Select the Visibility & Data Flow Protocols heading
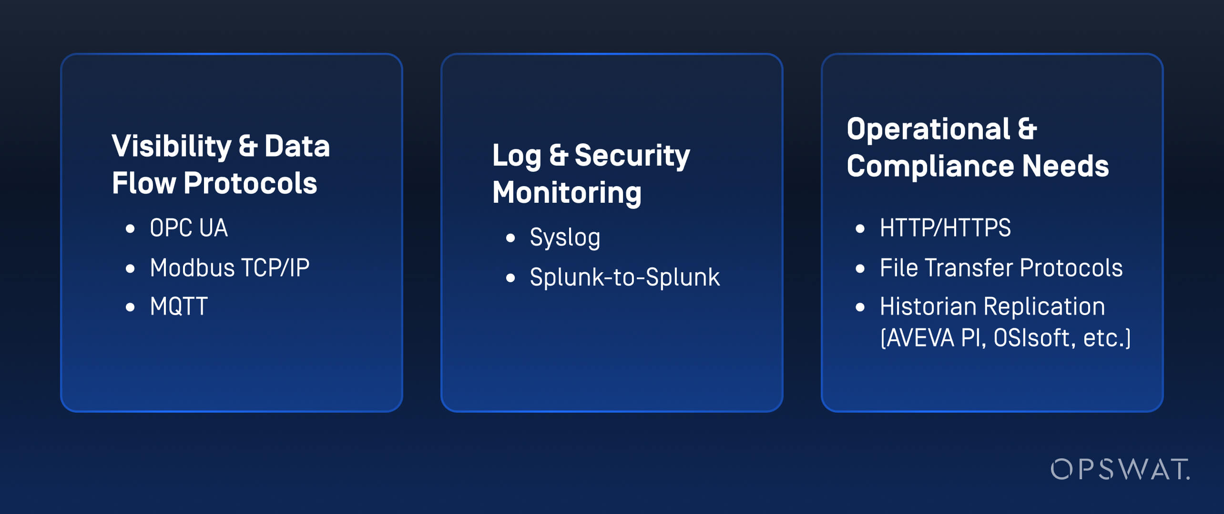Image resolution: width=1224 pixels, height=514 pixels. pos(221,164)
